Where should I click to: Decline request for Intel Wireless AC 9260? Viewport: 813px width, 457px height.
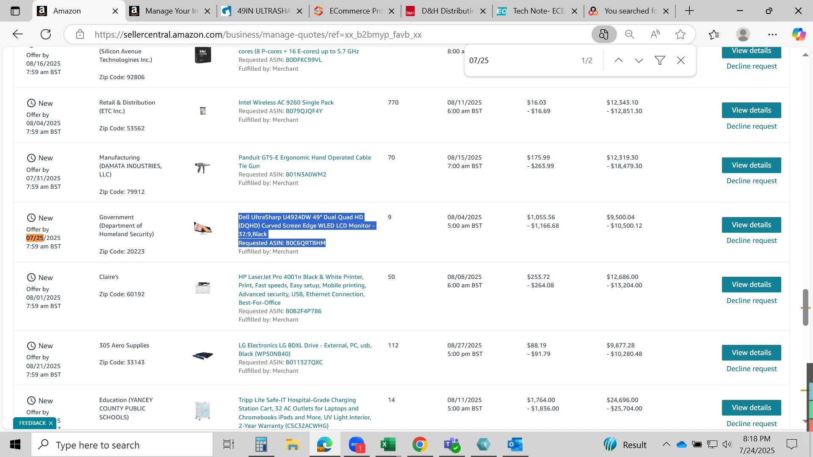[751, 126]
